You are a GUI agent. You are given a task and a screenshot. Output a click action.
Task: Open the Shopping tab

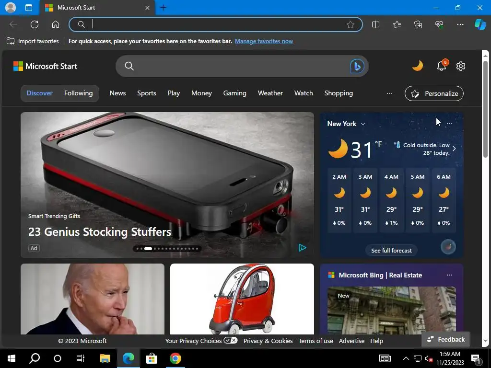[339, 93]
